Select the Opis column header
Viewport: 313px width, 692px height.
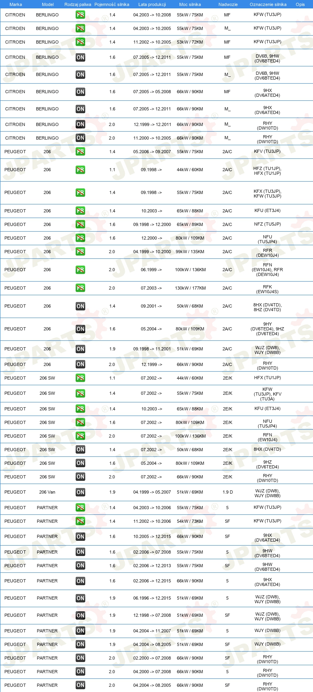[x=300, y=4]
